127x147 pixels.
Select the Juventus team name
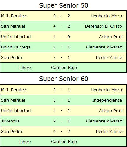coord(10,121)
